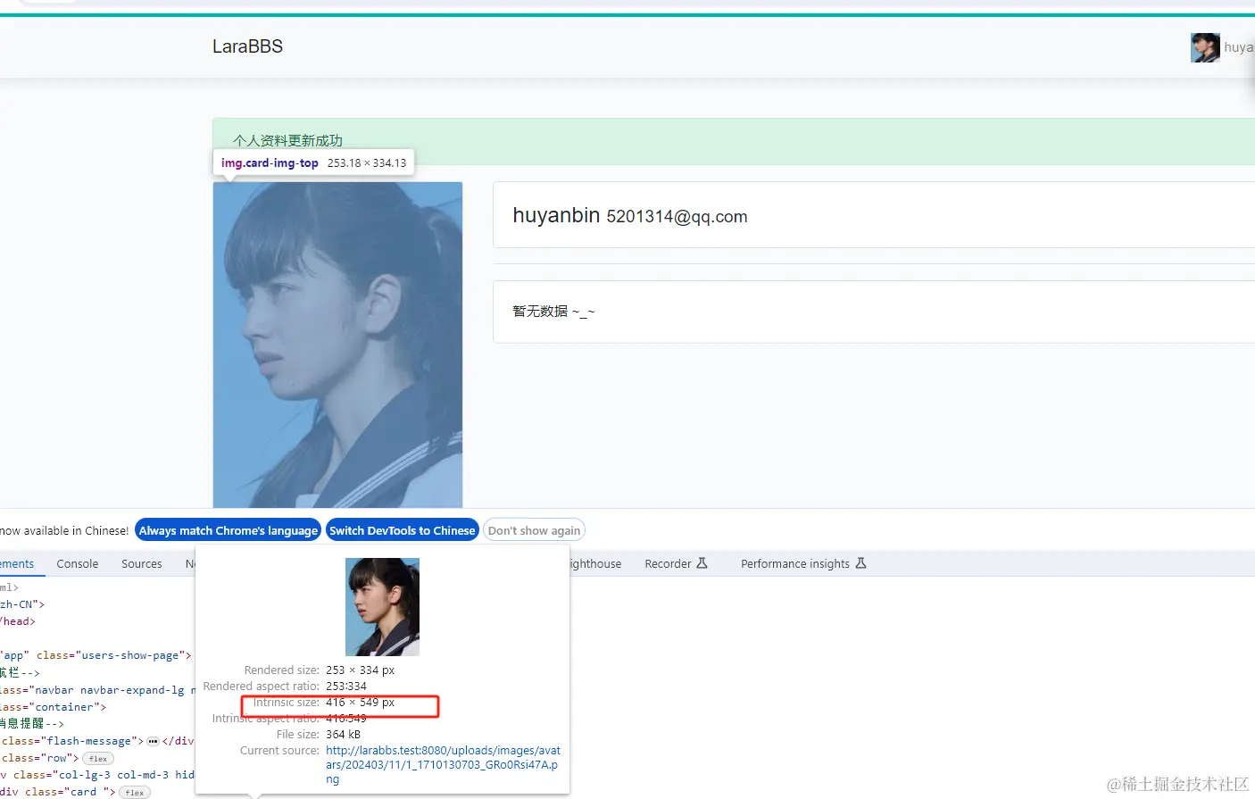The height and width of the screenshot is (799, 1255).
Task: Click the Recorder experimental flask icon
Action: point(702,563)
